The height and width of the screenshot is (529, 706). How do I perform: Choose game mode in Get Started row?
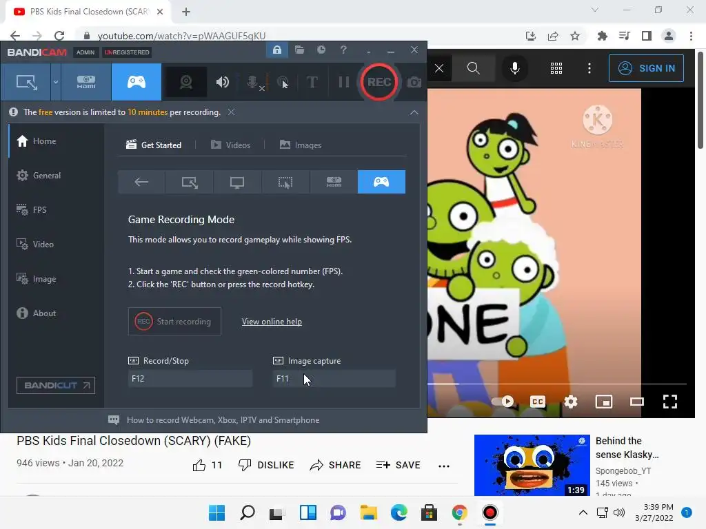point(381,182)
